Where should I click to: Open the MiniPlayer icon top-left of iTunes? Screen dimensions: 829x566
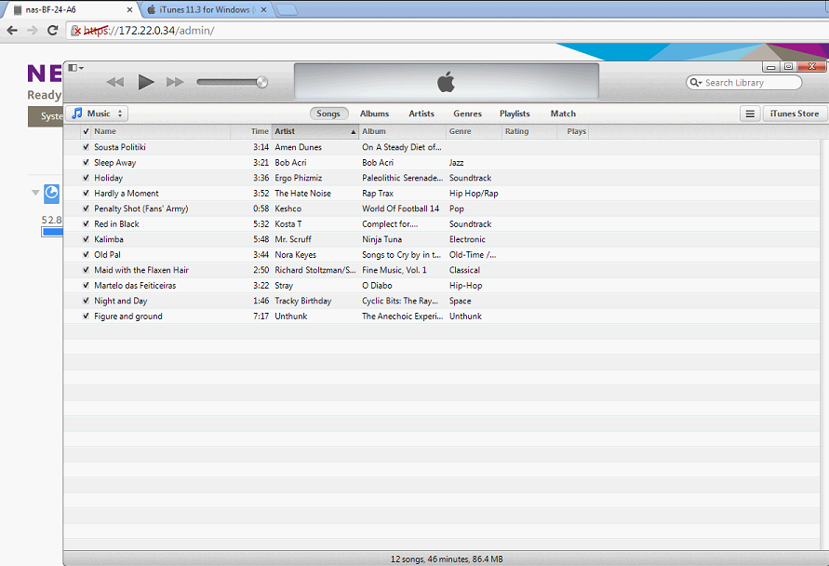click(73, 66)
